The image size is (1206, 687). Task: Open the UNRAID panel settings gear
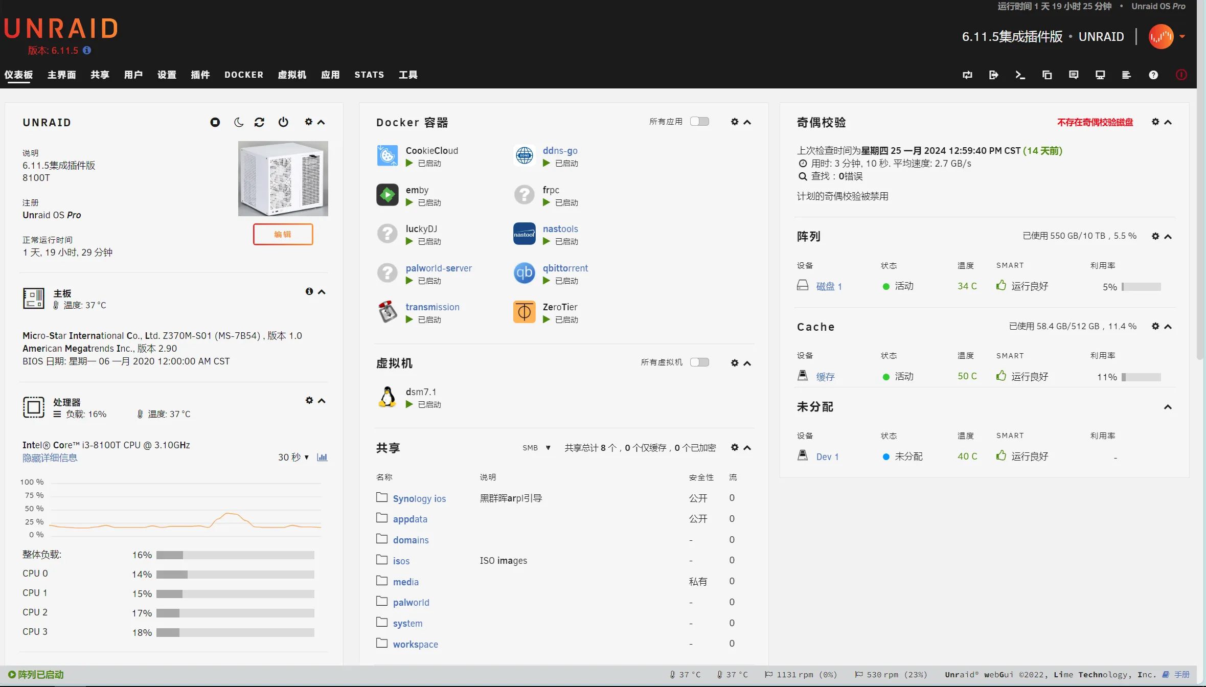[x=308, y=122]
